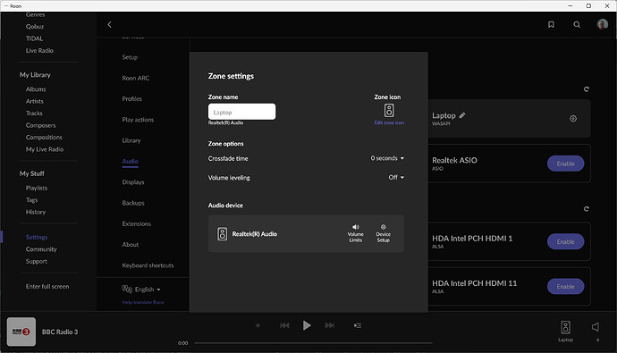This screenshot has height=353, width=617.
Task: Click pencil icon next to Laptop name
Action: click(462, 115)
